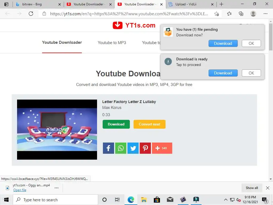Open the tab actions menu icon
Screen dimensions: 273x205
[x=6, y=4]
